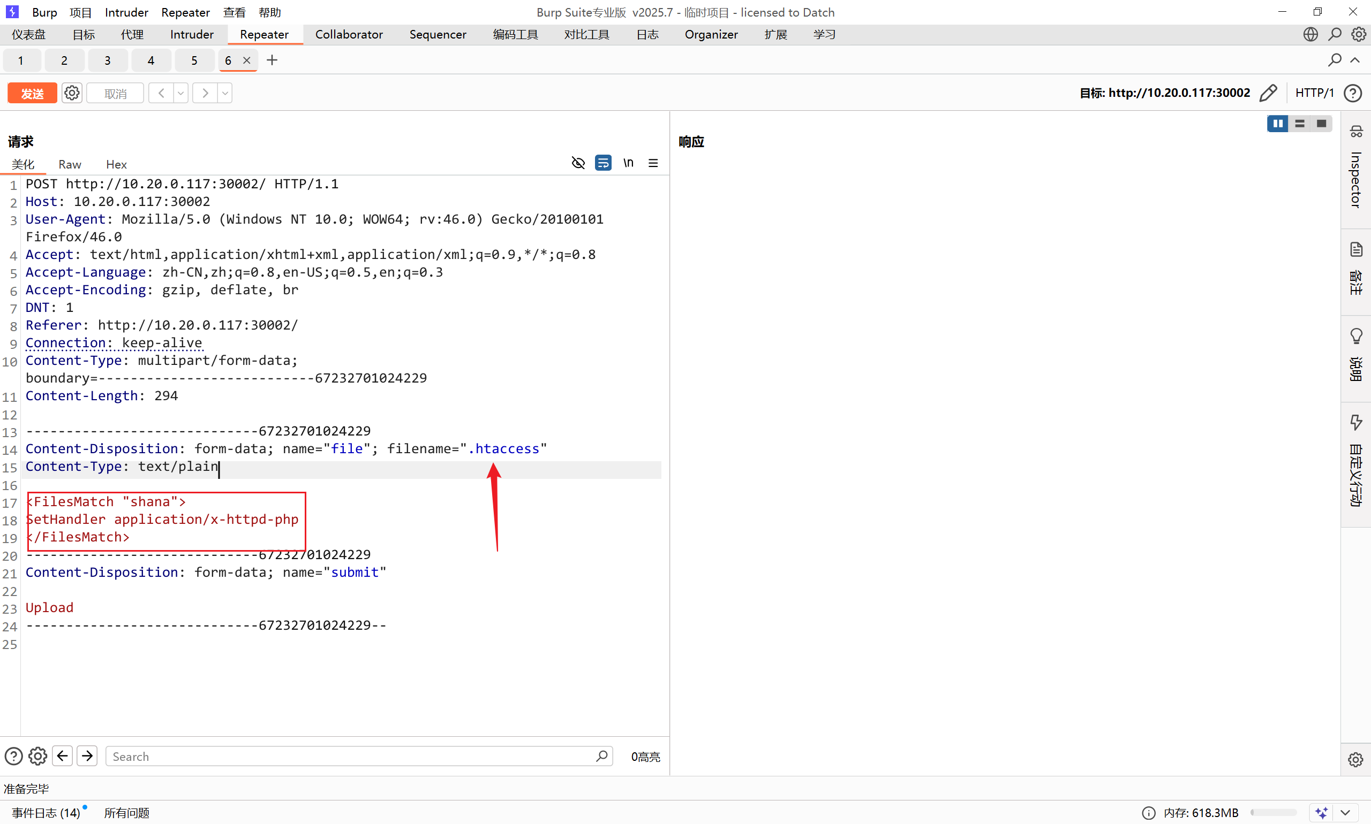Open the lightbulb explanation panel

[1356, 336]
